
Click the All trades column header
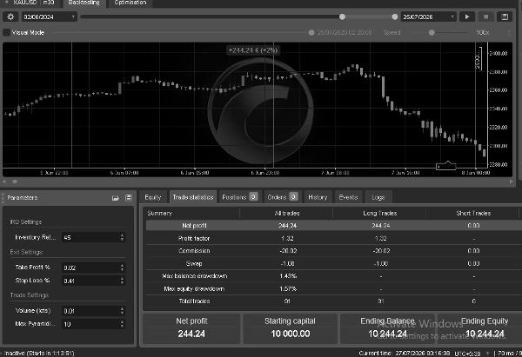pyautogui.click(x=287, y=213)
